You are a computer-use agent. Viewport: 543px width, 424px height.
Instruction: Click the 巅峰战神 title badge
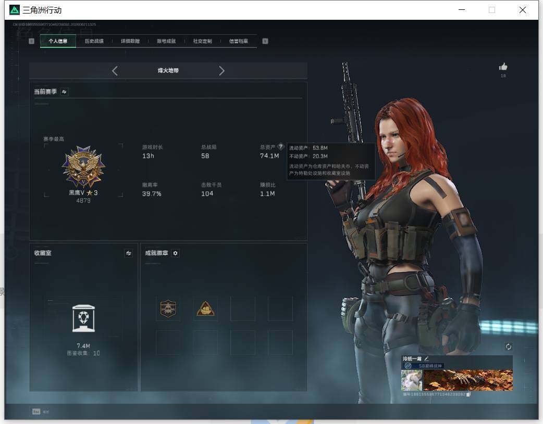pyautogui.click(x=424, y=366)
